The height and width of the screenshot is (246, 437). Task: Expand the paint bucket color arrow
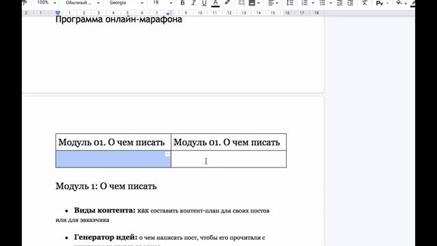click(406, 3)
